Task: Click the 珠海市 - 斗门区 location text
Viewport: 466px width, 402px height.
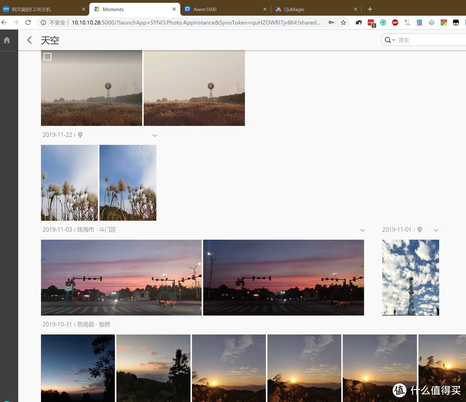Action: [x=97, y=229]
